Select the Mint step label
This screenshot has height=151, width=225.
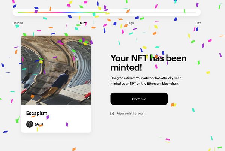[x=83, y=23]
